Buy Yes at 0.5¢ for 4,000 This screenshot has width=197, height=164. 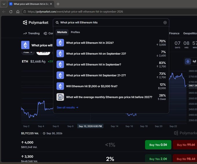tap(158, 145)
